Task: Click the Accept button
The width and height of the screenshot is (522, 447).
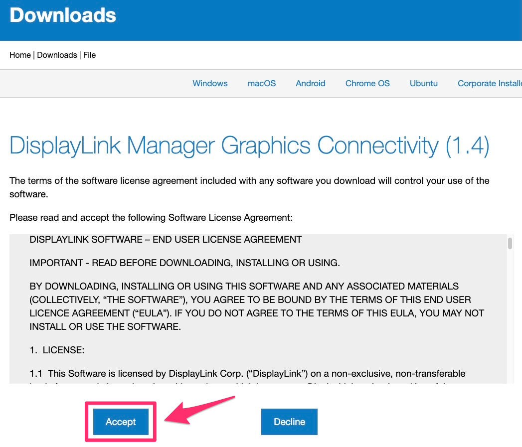Action: pos(121,422)
